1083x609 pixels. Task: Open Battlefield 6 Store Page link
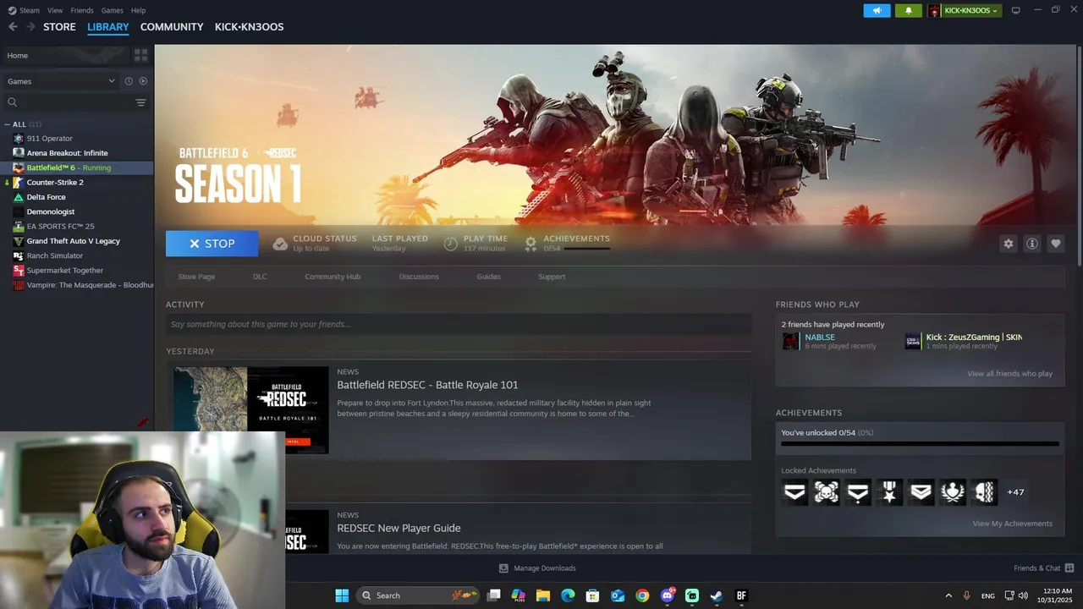pyautogui.click(x=196, y=277)
